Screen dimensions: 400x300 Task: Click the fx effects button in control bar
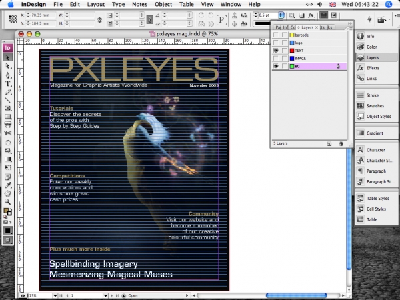tap(311, 15)
